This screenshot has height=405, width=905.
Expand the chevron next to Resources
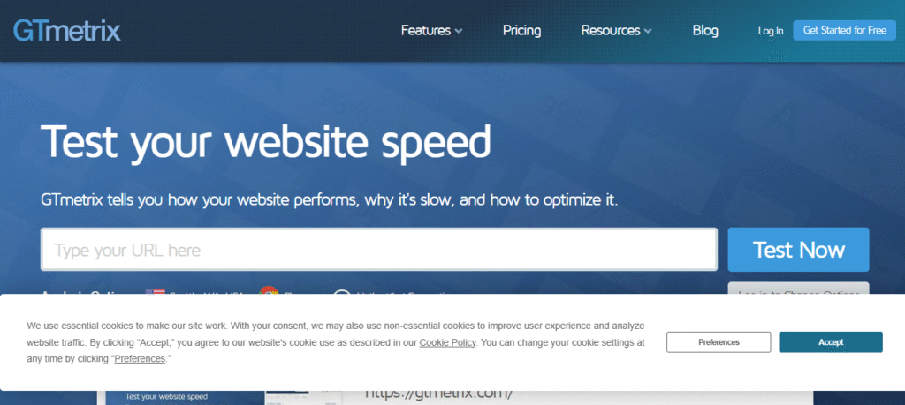(648, 31)
